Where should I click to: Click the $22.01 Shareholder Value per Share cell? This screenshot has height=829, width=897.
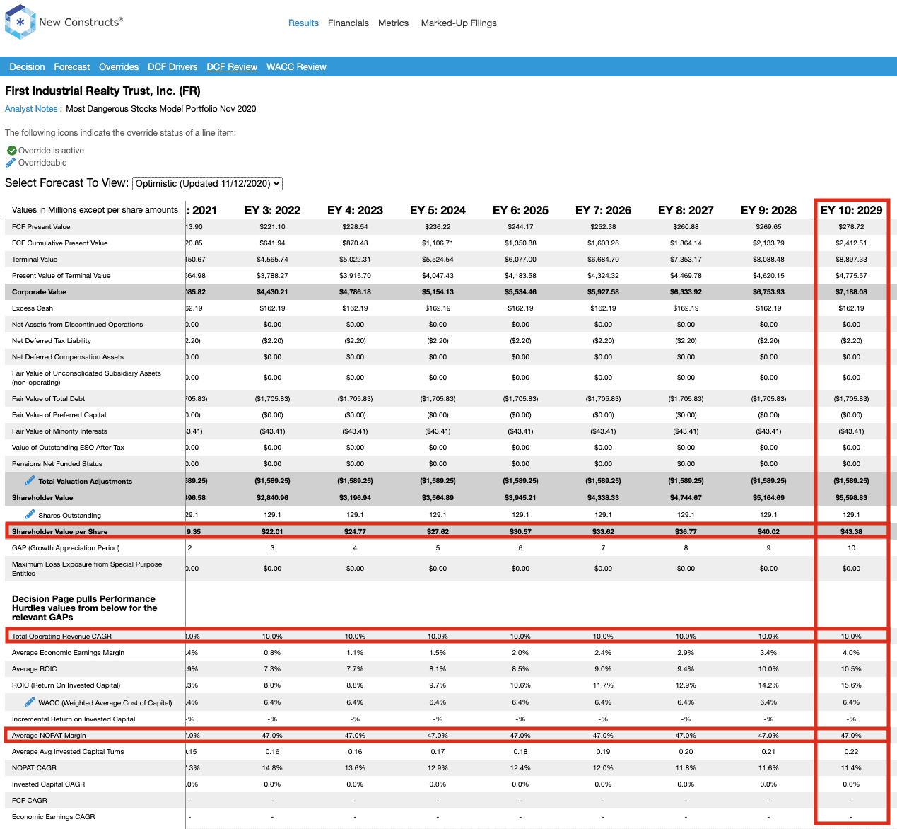tap(272, 532)
